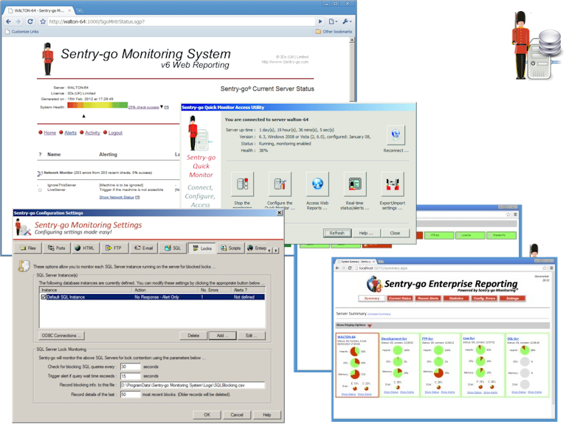Click the Edit button for SQL instances
566x424 pixels.
tap(252, 336)
